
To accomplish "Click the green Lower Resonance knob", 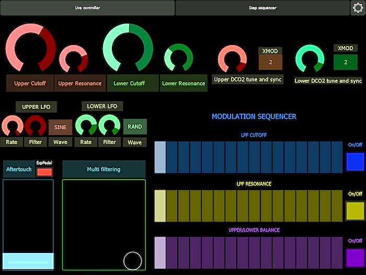I will (x=179, y=58).
